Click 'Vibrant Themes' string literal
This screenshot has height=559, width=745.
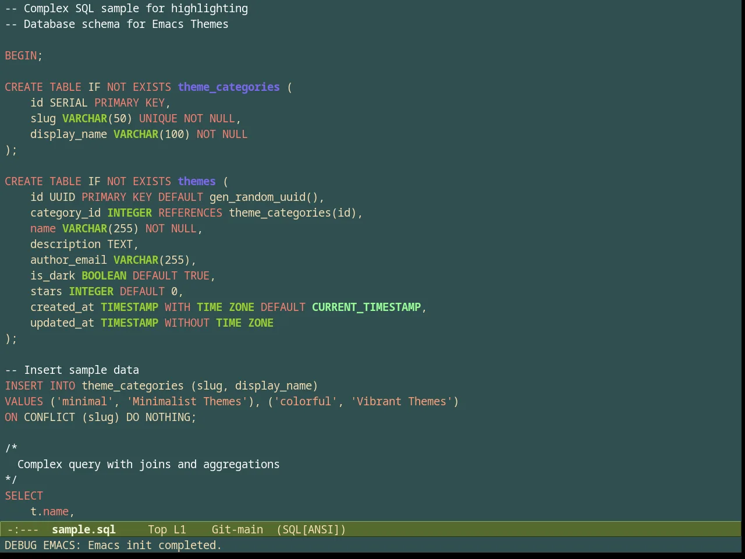point(402,401)
